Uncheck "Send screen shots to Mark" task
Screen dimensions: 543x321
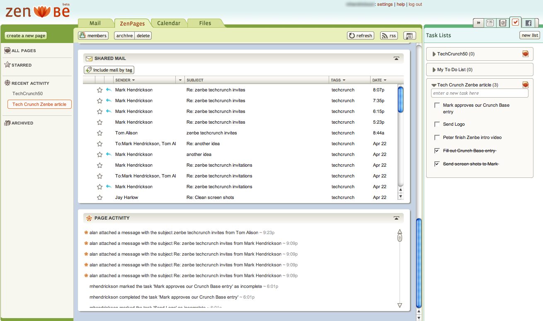click(x=437, y=164)
